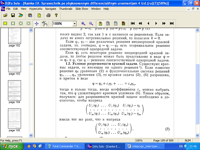Image resolution: width=200 pixels, height=150 pixels.
Task: Click the encode/export icon next to Save
Action: [21, 15]
